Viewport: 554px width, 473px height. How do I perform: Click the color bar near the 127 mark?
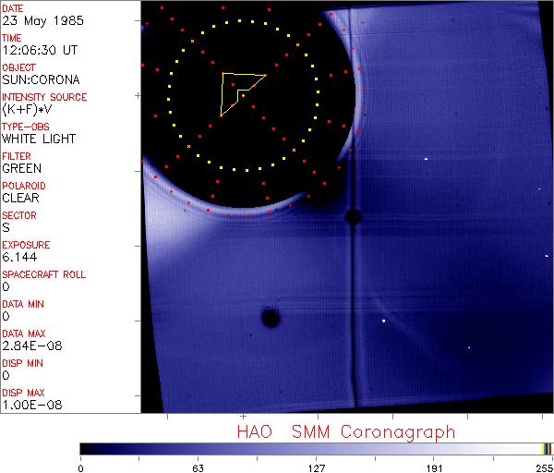(x=316, y=449)
